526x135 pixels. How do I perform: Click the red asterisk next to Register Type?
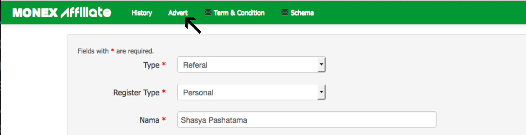164,92
